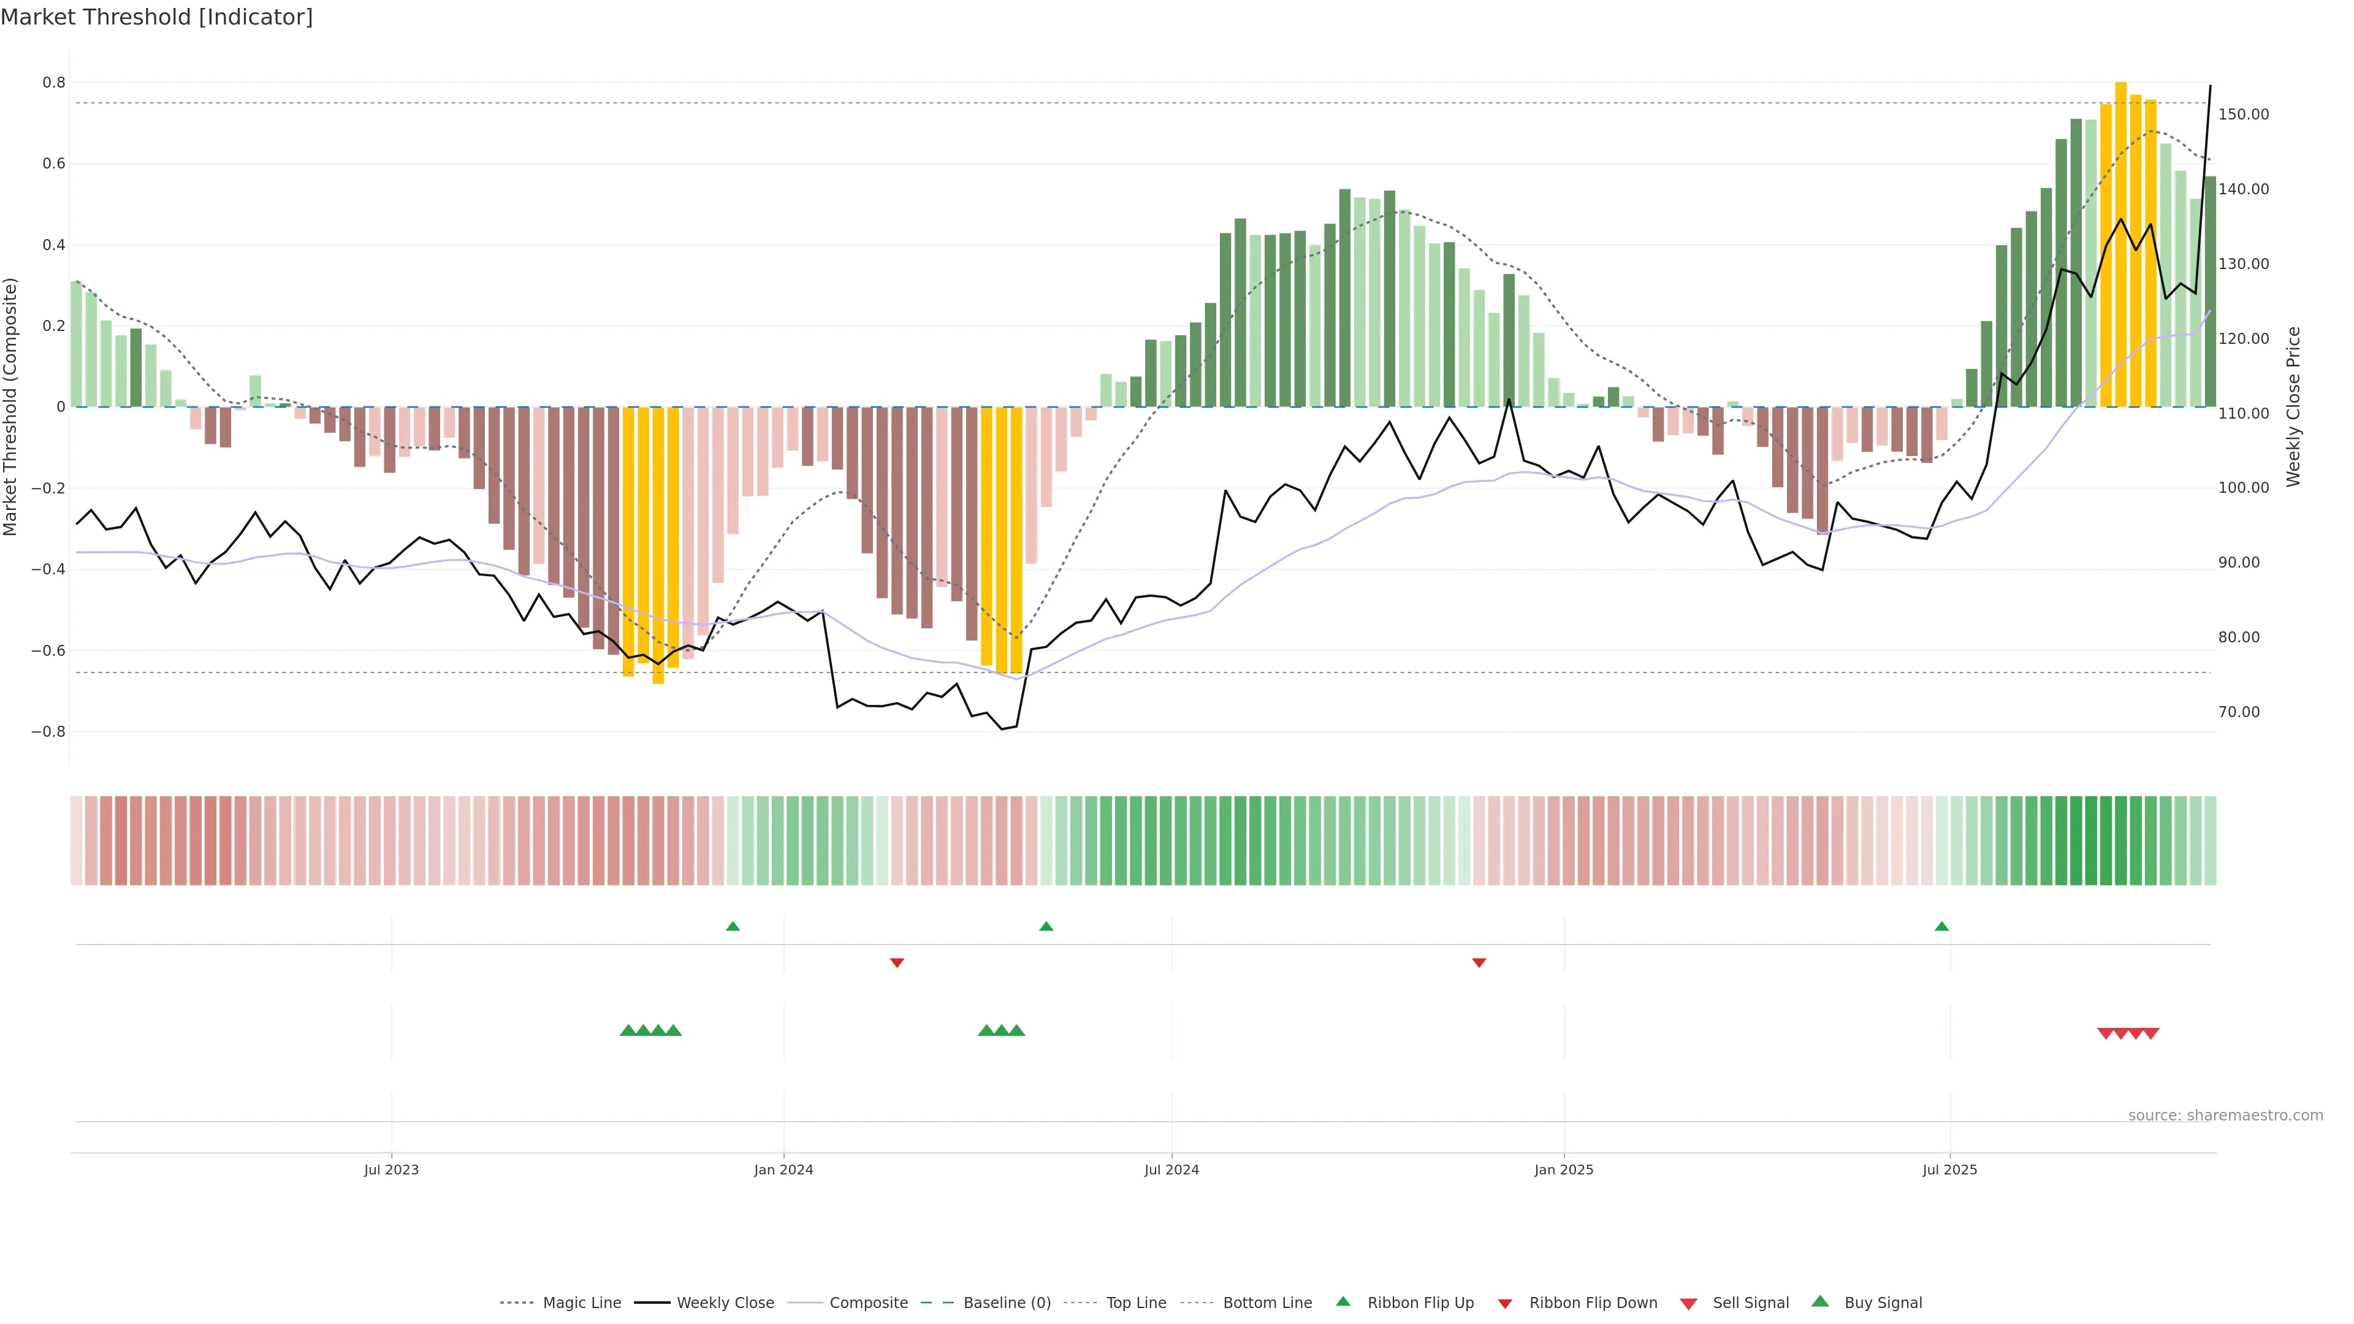Viewport: 2354px width, 1324px height.
Task: Click the Market Threshold [Indicator] title
Action: (156, 17)
